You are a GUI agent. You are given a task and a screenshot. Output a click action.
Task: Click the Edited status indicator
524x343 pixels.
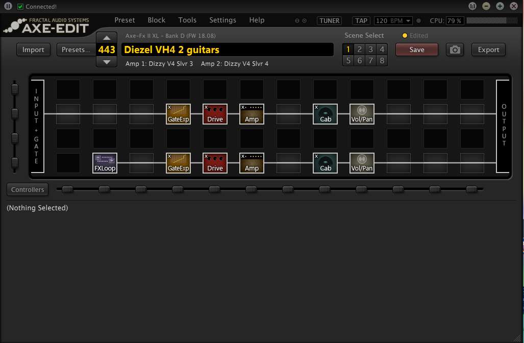click(415, 35)
